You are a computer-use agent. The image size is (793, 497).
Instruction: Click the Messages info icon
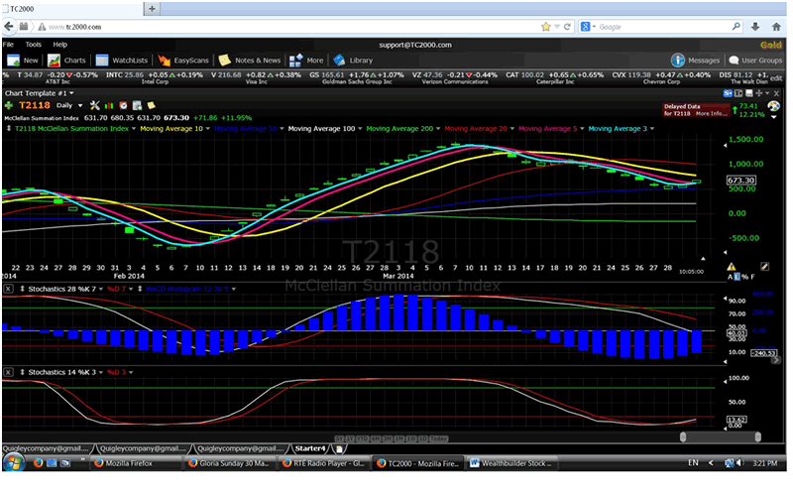tap(678, 60)
